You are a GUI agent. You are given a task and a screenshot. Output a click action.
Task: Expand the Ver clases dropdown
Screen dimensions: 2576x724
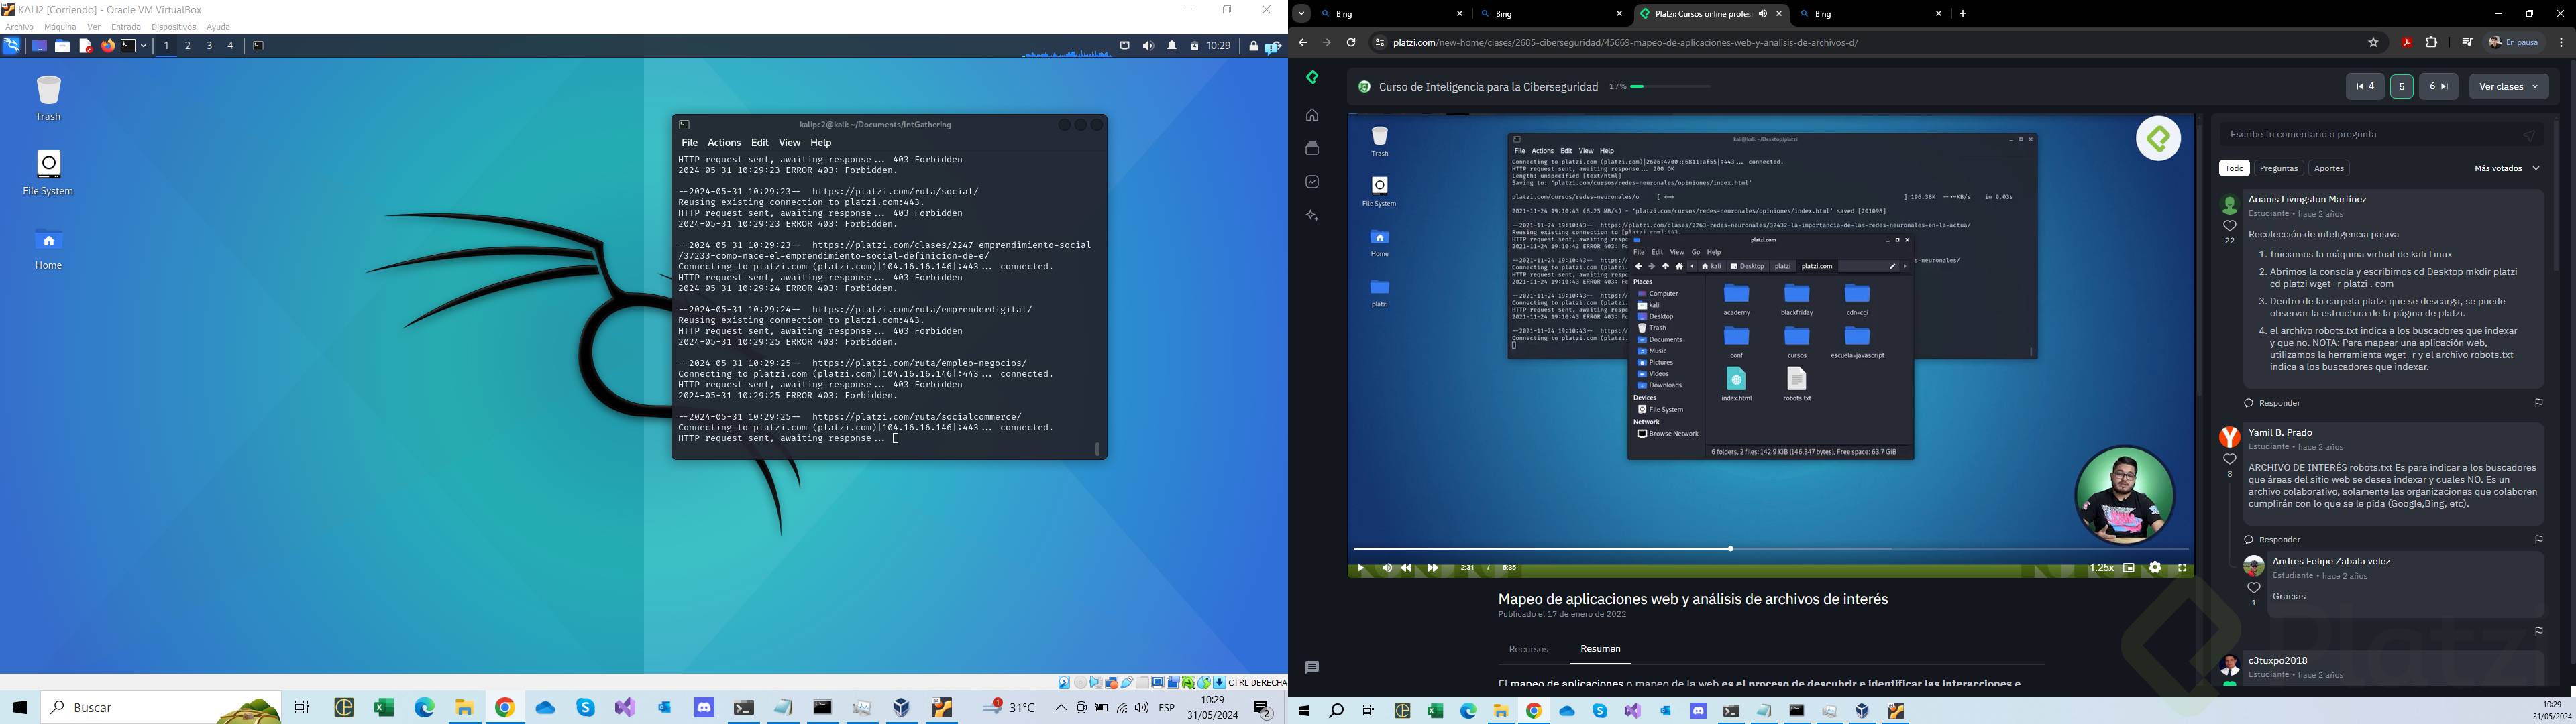pos(2508,87)
